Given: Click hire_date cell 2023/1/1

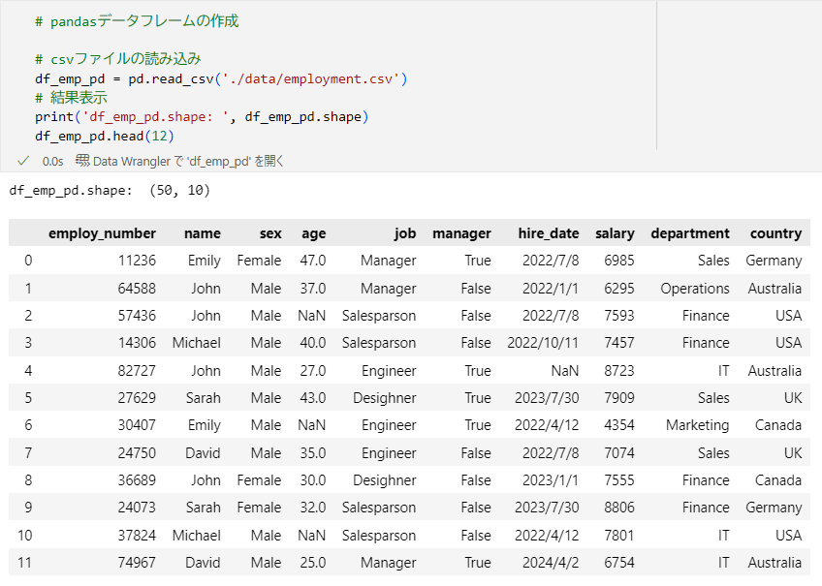Looking at the screenshot, I should pyautogui.click(x=551, y=480).
